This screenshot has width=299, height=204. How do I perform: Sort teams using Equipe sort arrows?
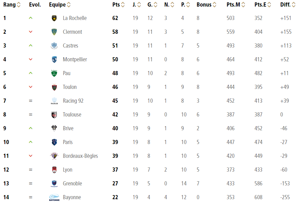tap(69, 5)
